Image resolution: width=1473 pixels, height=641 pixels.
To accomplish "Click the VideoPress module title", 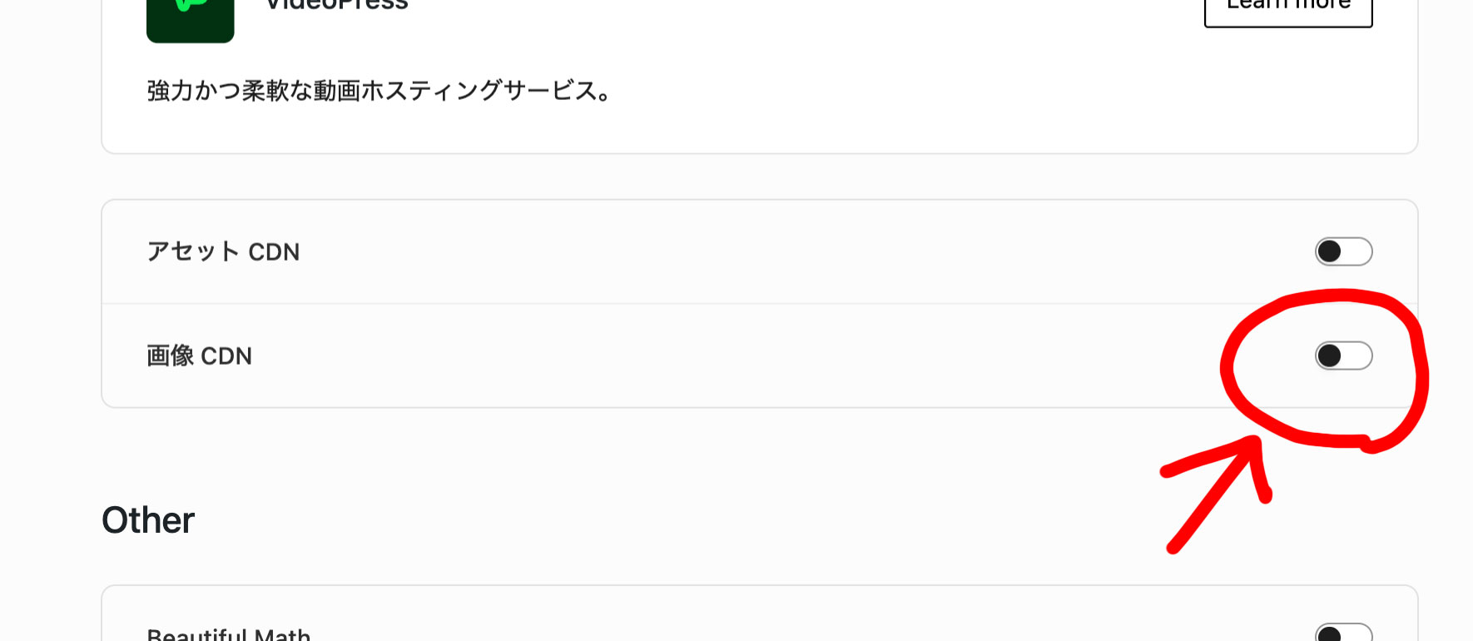I will tap(336, 5).
